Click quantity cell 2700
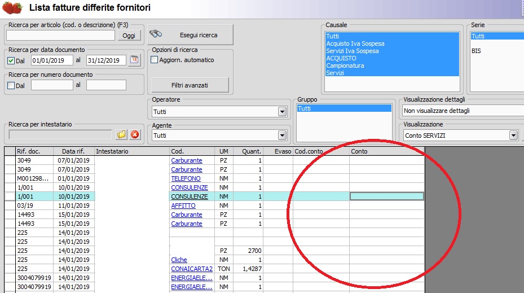Image resolution: width=524 pixels, height=293 pixels. pyautogui.click(x=248, y=251)
